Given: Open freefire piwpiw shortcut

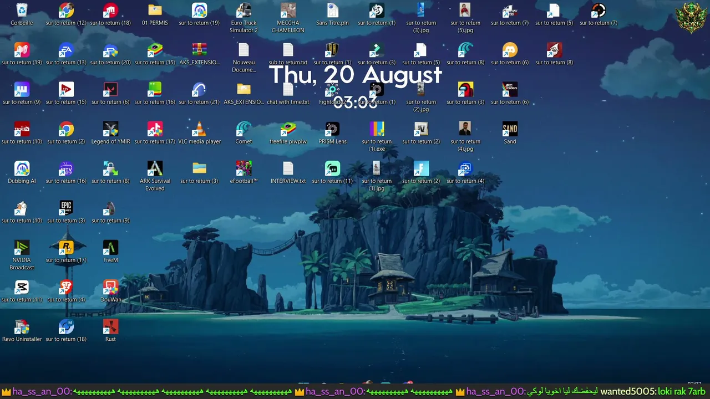Looking at the screenshot, I should coord(288,133).
